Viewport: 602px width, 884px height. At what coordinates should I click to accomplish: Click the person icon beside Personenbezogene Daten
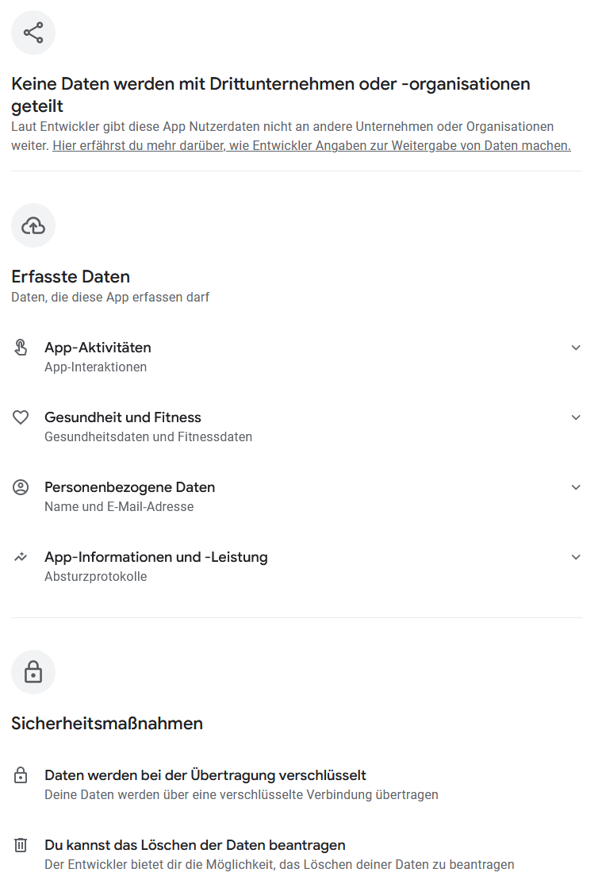20,487
